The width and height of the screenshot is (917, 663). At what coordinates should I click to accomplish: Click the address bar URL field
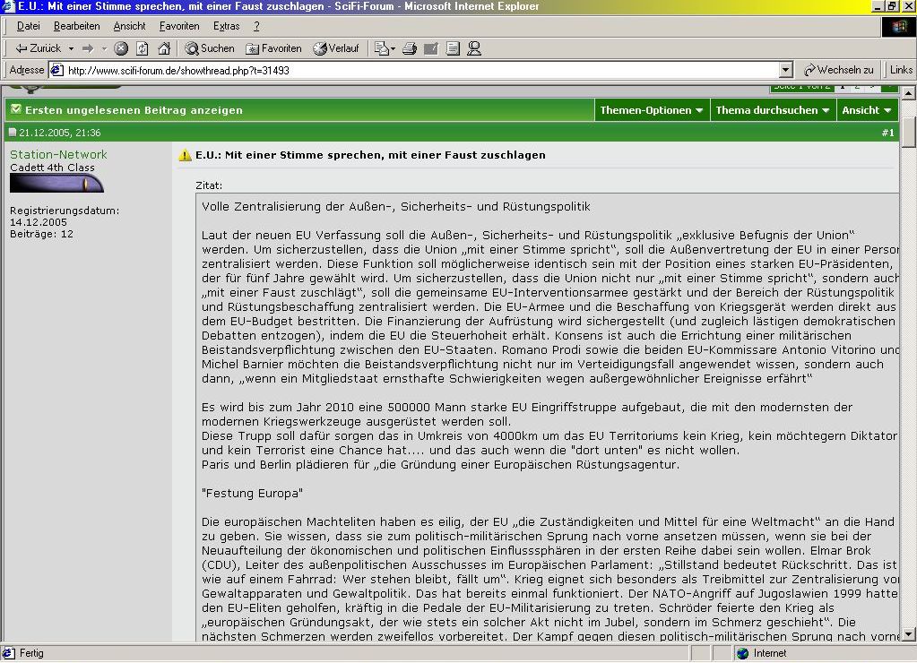(x=421, y=70)
